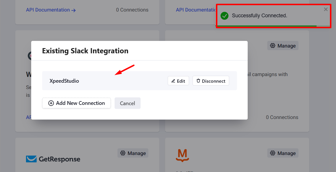Edit the XpeedStudio Slack connection
336x172 pixels.
pos(178,81)
